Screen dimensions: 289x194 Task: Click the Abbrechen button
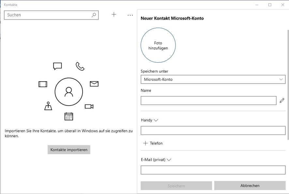point(250,186)
